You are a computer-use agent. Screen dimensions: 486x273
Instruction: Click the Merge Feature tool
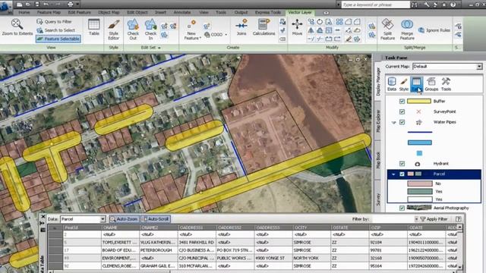407,30
